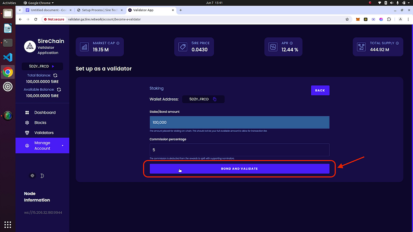Screen dimensions: 413x232
Task: Expand the Manage Account menu arrow
Action: click(63, 146)
